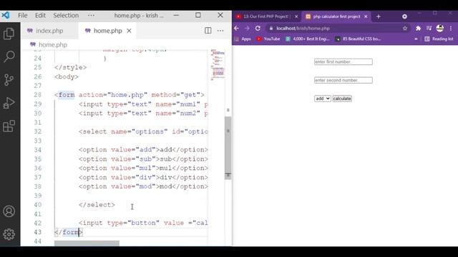
Task: Open the add operation dropdown
Action: point(323,99)
